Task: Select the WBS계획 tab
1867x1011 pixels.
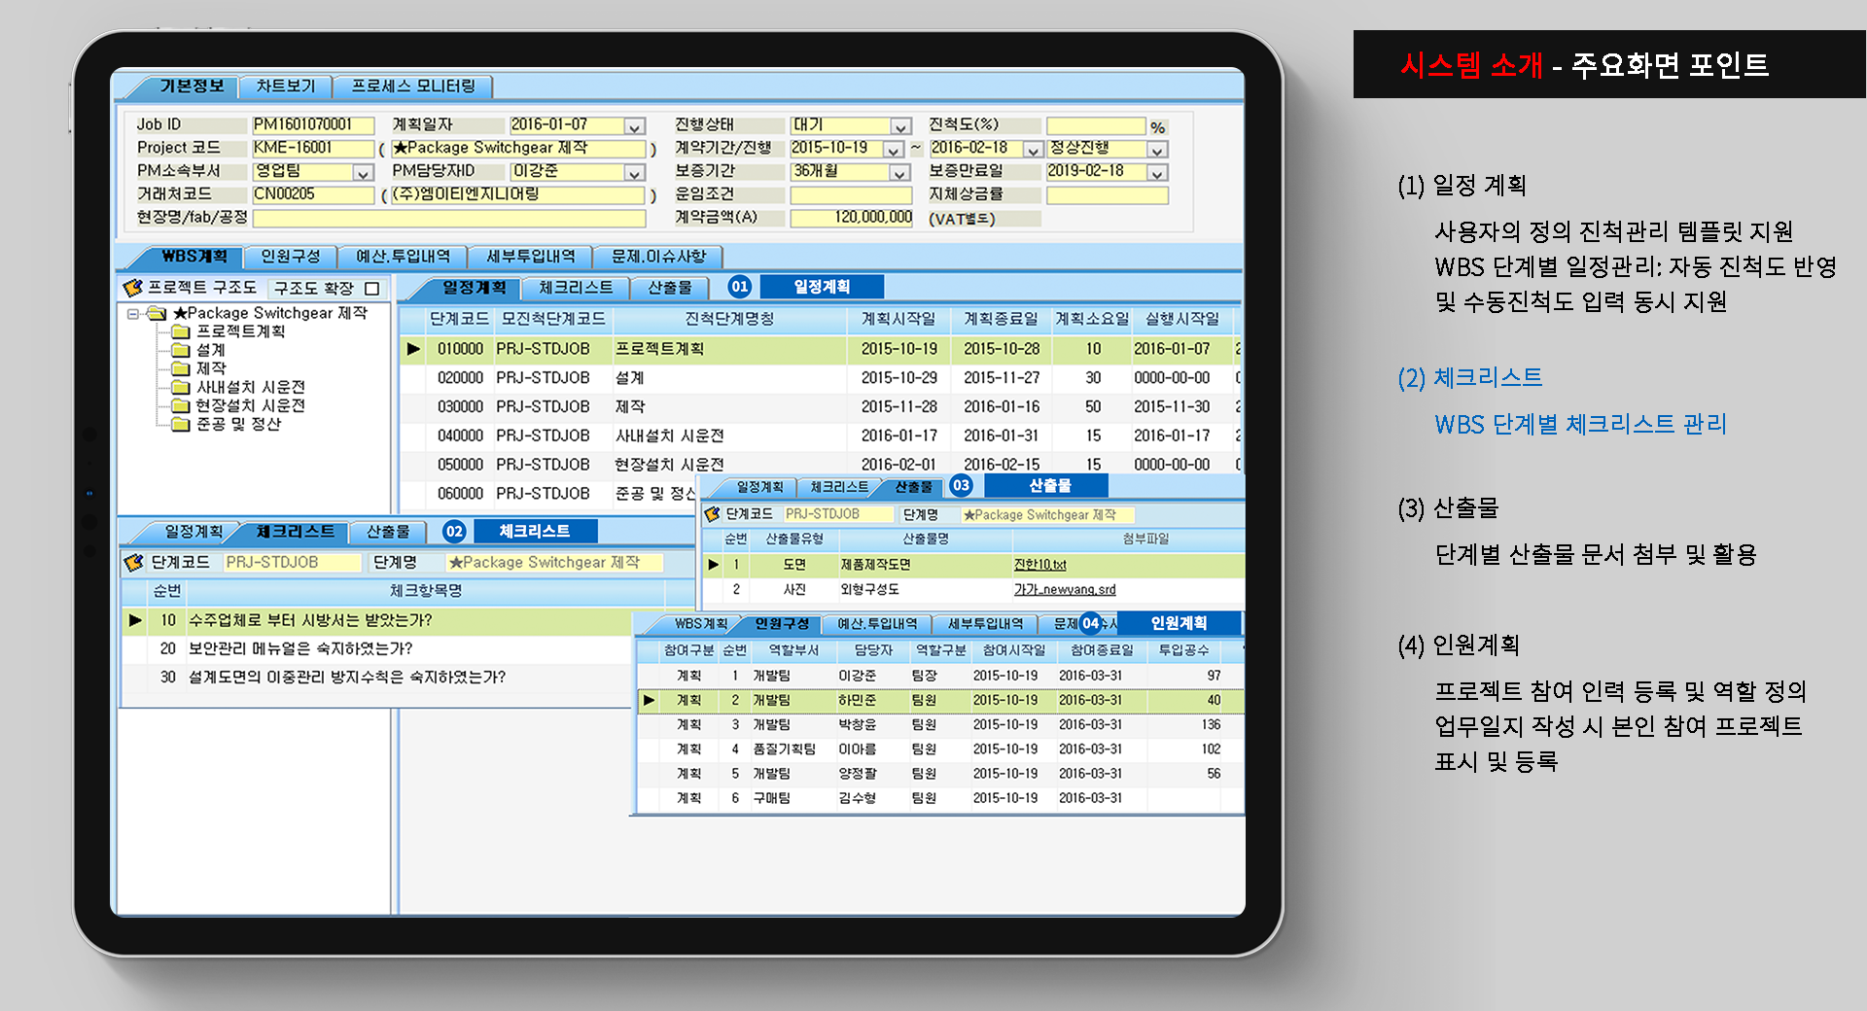Action: coord(194,257)
